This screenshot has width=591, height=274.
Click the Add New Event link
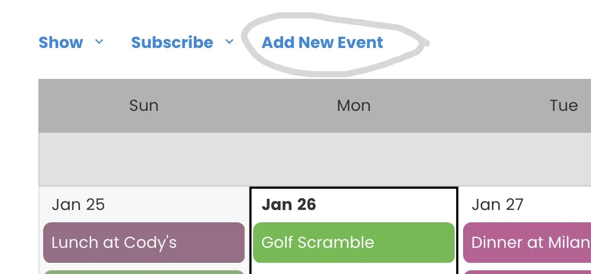pos(322,43)
